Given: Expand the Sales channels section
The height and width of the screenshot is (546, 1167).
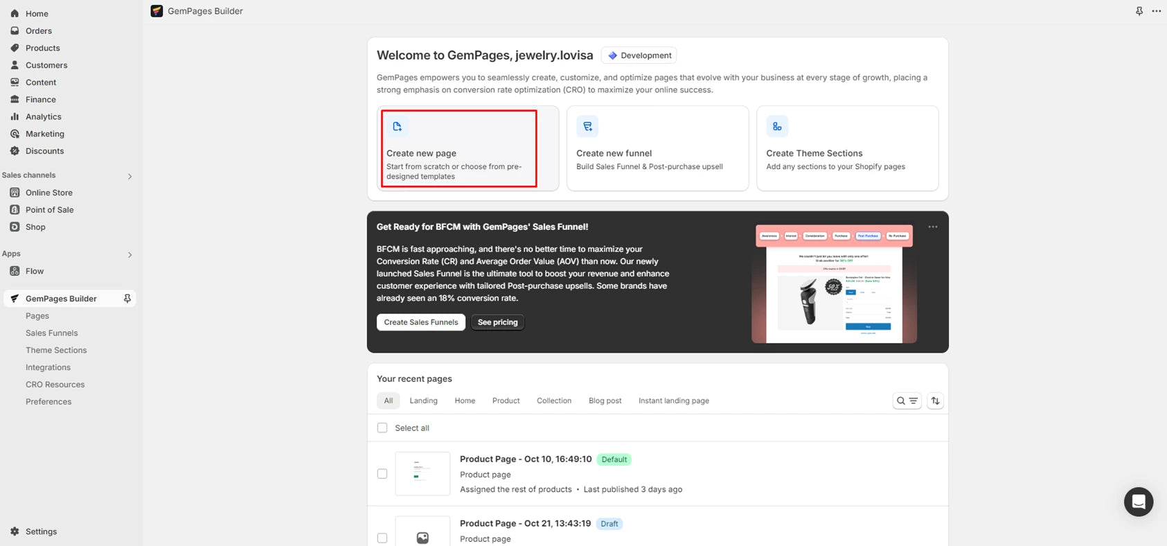Looking at the screenshot, I should (x=130, y=176).
